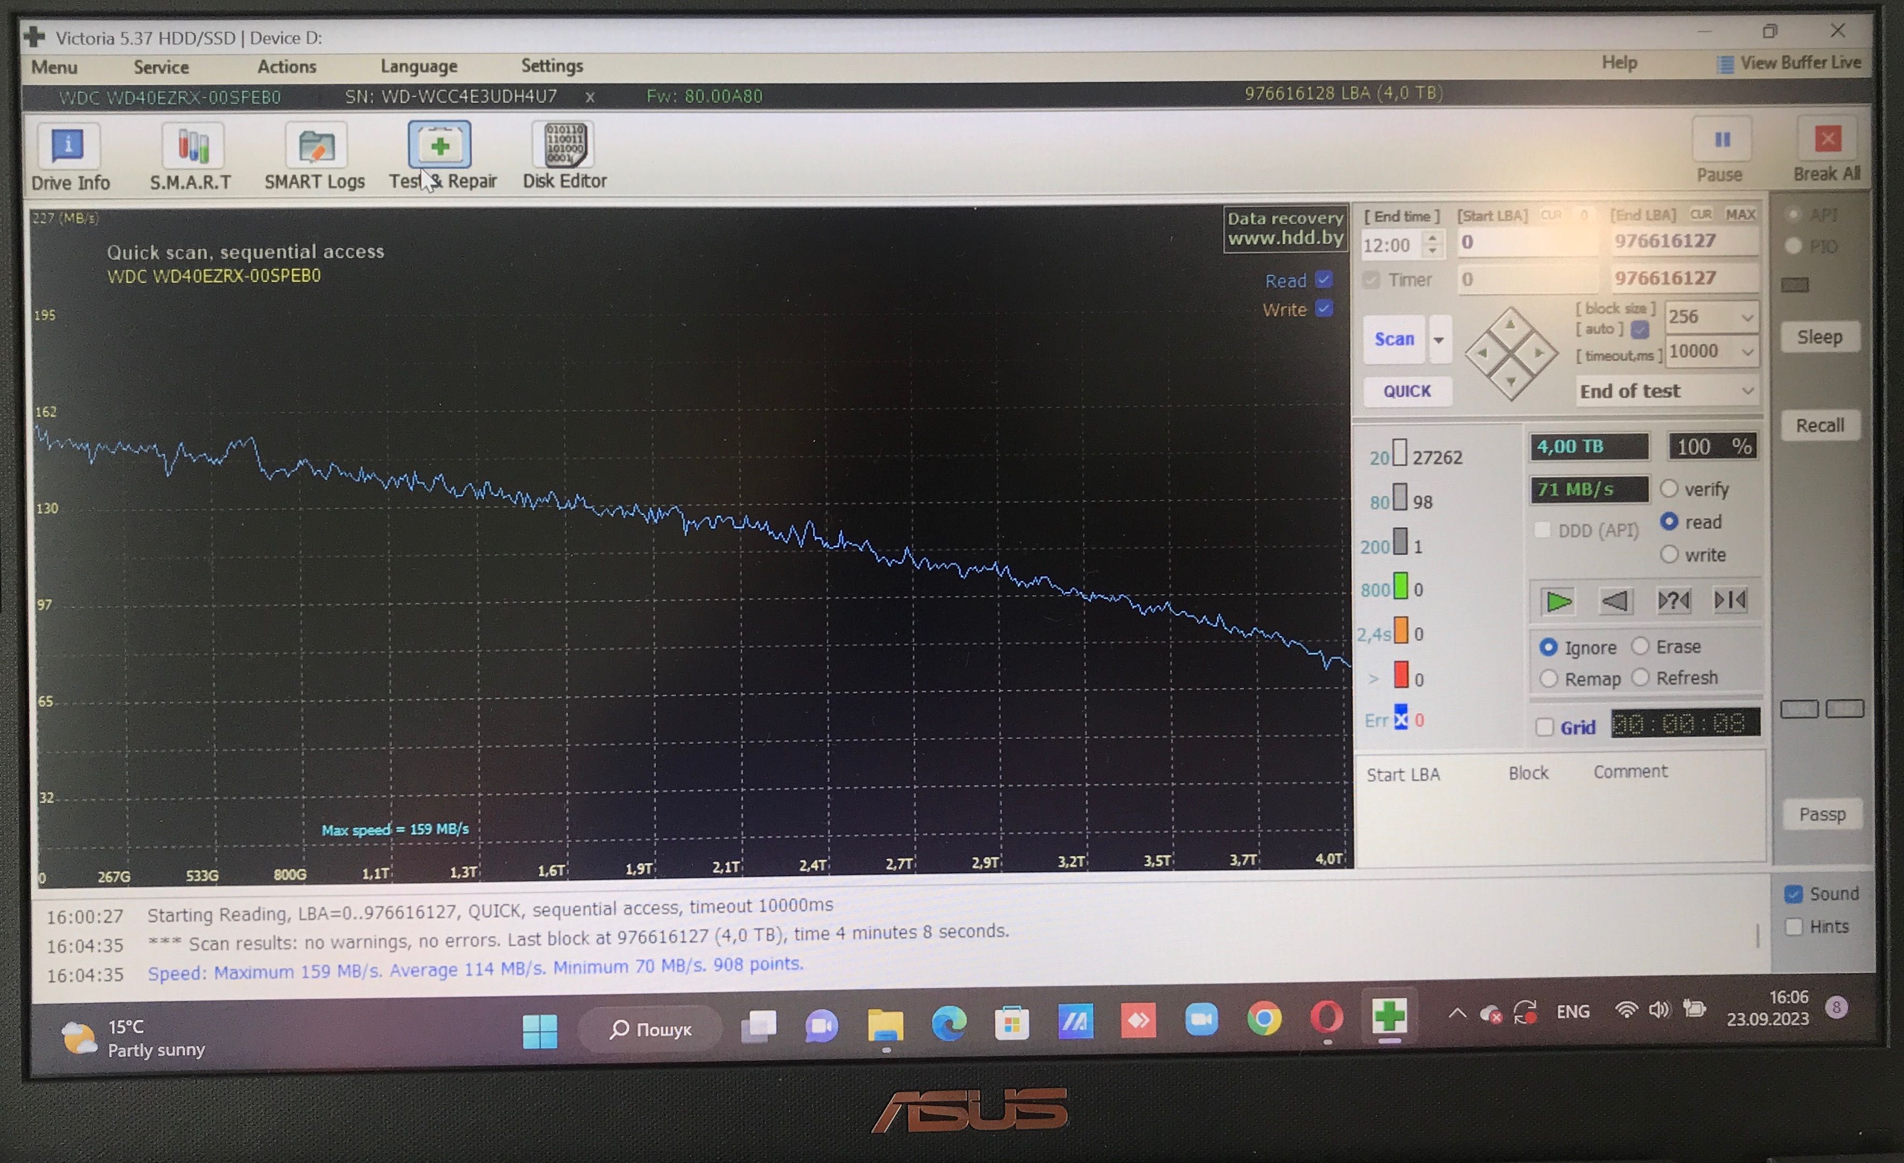Expand the block size 256 dropdown
The image size is (1904, 1163).
coord(1746,318)
